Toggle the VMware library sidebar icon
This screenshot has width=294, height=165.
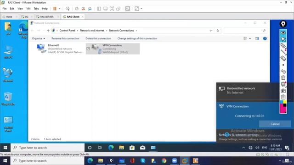tap(99, 9)
